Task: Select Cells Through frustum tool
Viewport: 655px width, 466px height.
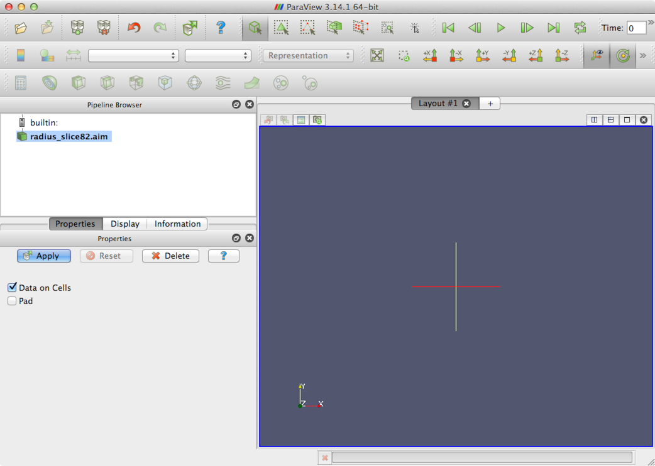Action: (x=334, y=28)
